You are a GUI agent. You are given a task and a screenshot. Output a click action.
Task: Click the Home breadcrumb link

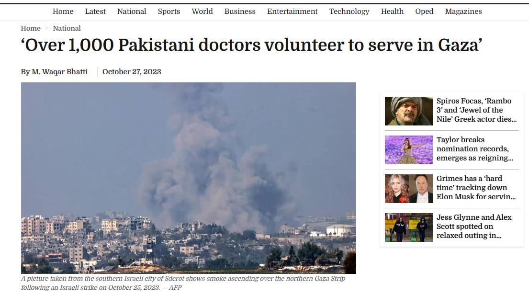pos(31,28)
